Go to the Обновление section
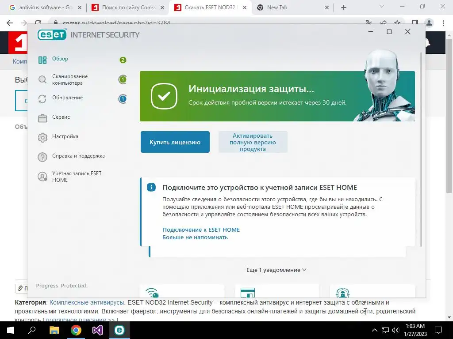Viewport: 453px width, 339px height. pyautogui.click(x=67, y=98)
